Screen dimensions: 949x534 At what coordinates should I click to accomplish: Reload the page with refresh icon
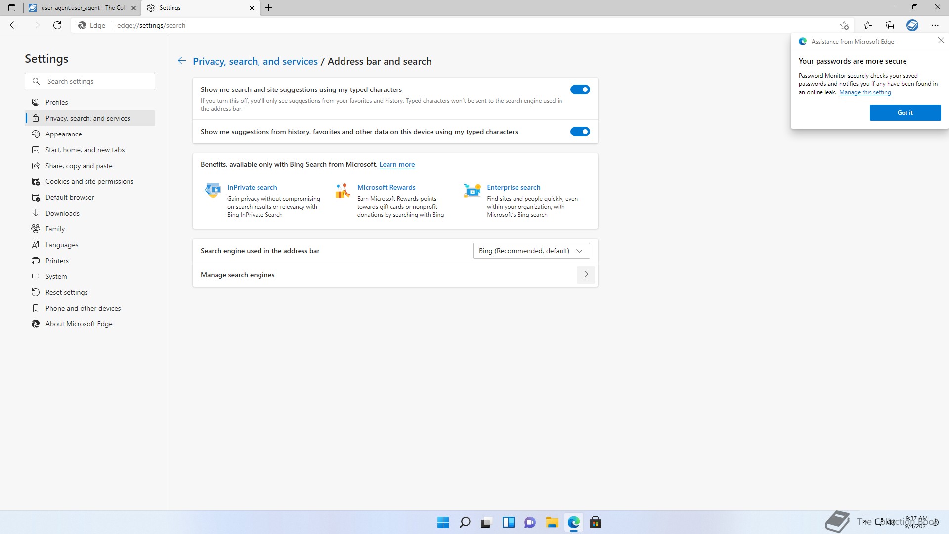[57, 25]
